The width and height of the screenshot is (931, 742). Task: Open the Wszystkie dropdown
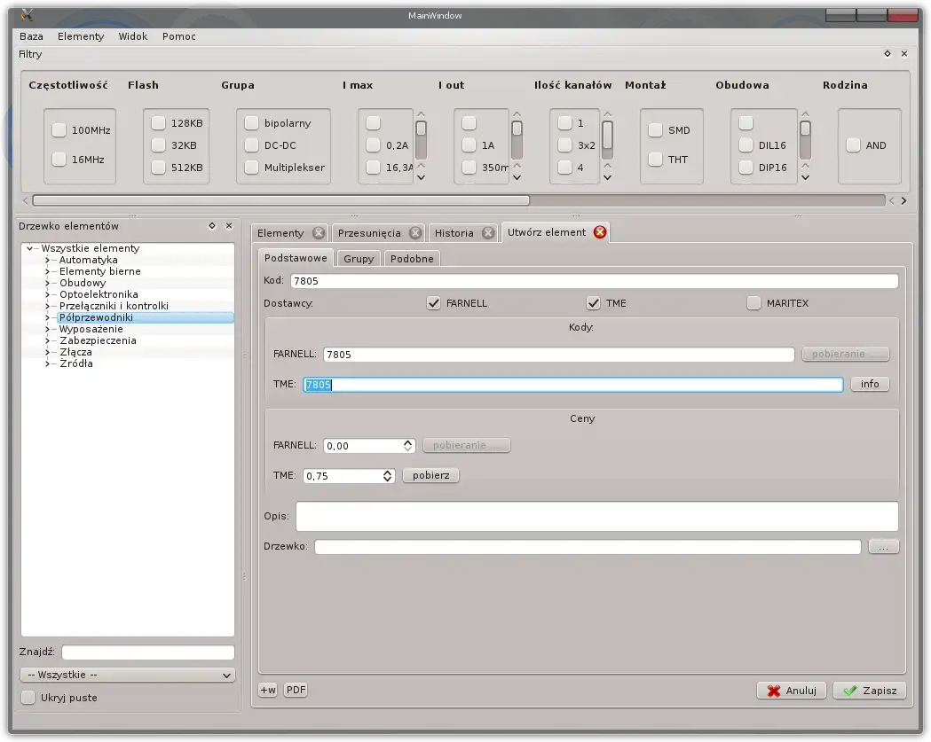(x=128, y=675)
